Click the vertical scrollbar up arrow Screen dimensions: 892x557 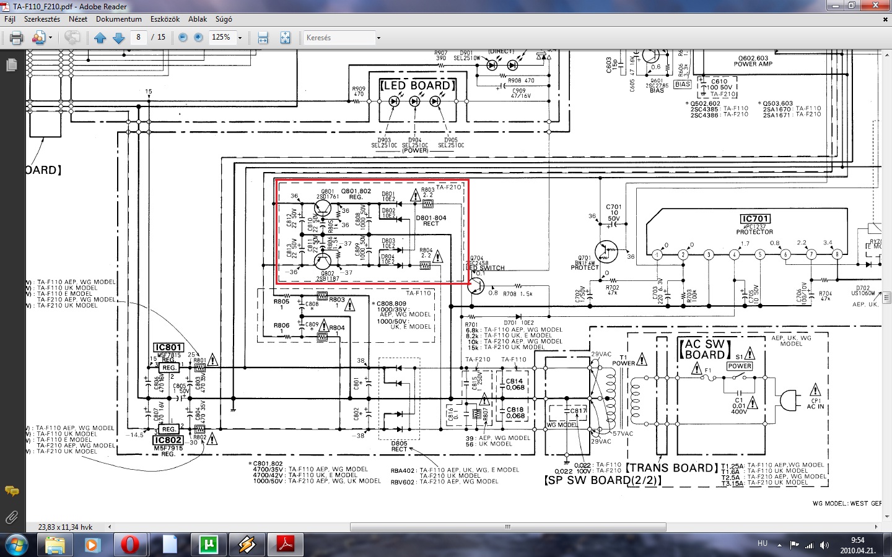coord(886,56)
